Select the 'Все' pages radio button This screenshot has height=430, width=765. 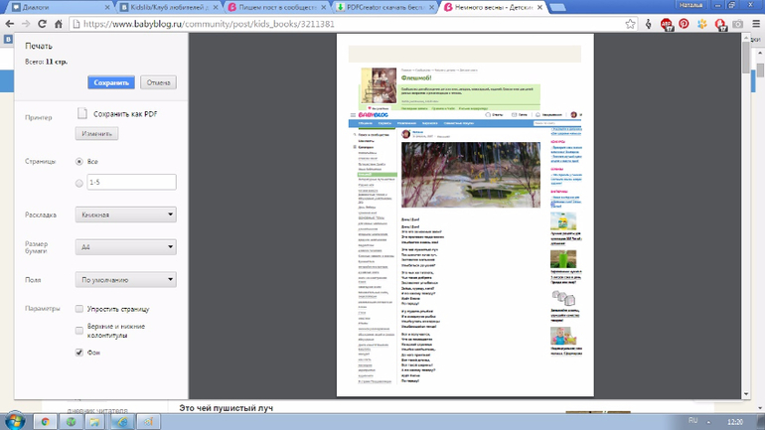coord(79,161)
